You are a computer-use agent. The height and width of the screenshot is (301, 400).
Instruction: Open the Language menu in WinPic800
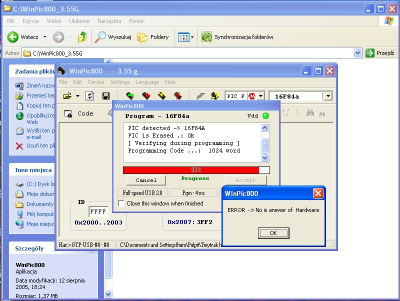(x=147, y=82)
